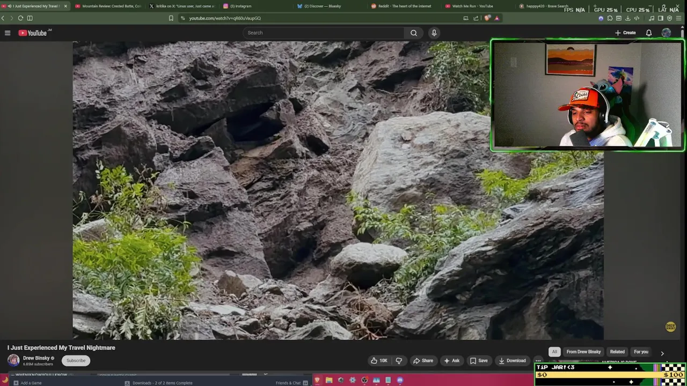687x386 pixels.
Task: Reload the page
Action: (20, 18)
